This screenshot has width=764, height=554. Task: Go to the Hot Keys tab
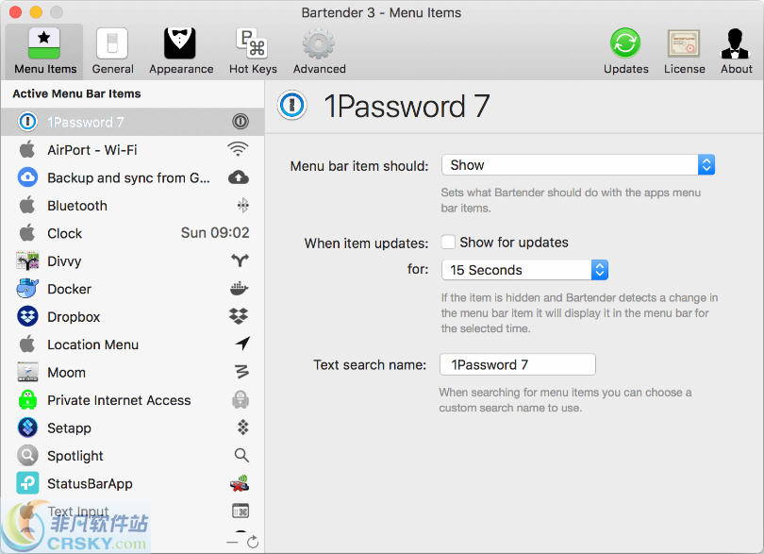(253, 52)
